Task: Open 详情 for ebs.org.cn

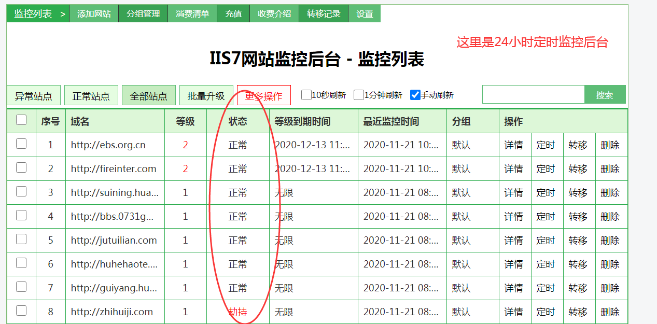Action: click(514, 145)
